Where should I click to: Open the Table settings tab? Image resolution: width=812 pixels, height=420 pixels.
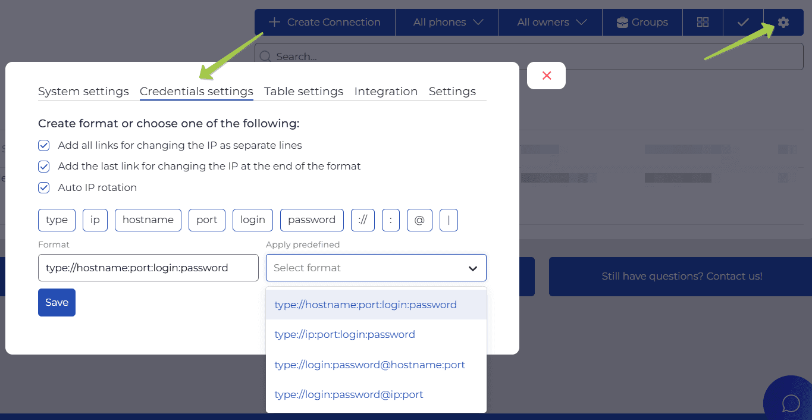[x=303, y=92]
